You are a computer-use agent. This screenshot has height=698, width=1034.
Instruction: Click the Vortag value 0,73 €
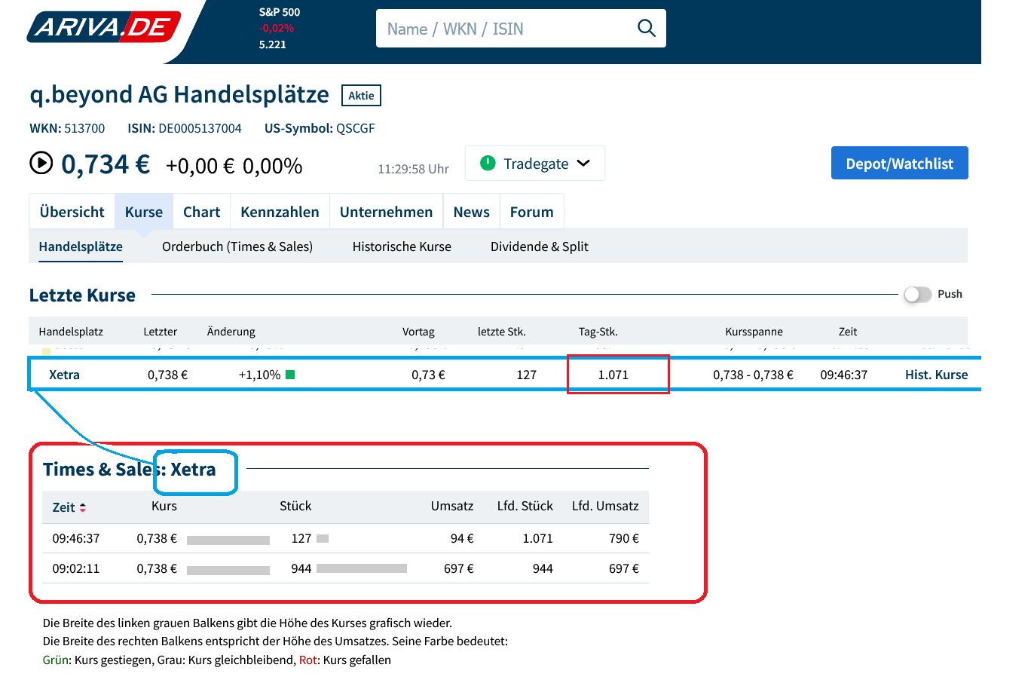428,375
